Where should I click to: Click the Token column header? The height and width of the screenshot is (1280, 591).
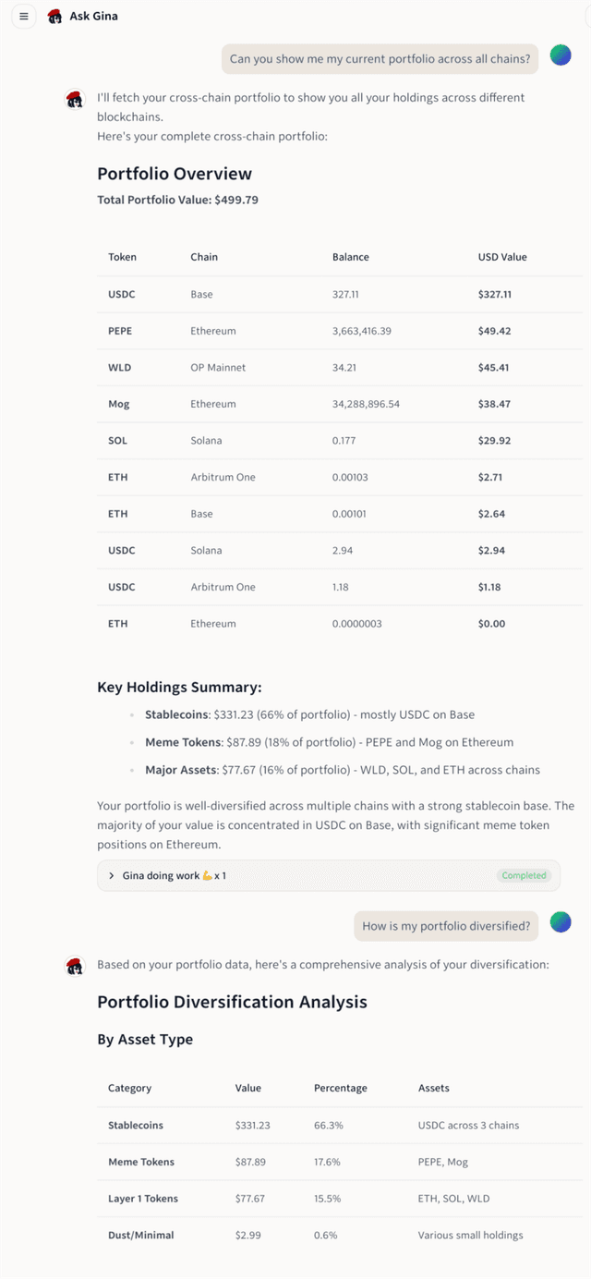click(x=122, y=257)
